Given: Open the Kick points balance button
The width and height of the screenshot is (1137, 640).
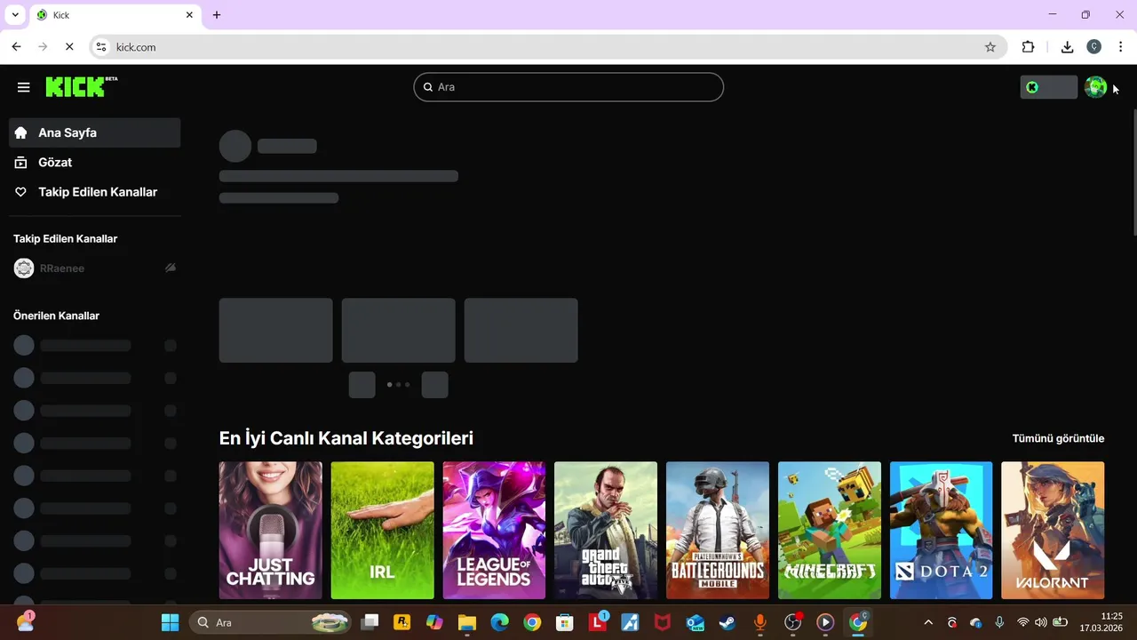Looking at the screenshot, I should (x=1048, y=87).
